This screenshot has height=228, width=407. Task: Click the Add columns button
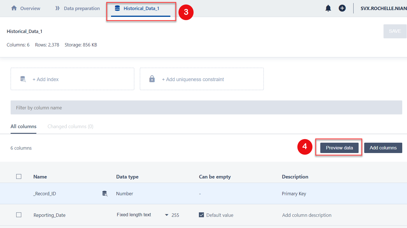coord(383,148)
